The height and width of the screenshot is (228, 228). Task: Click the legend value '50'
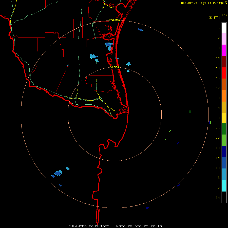pyautogui.click(x=218, y=68)
